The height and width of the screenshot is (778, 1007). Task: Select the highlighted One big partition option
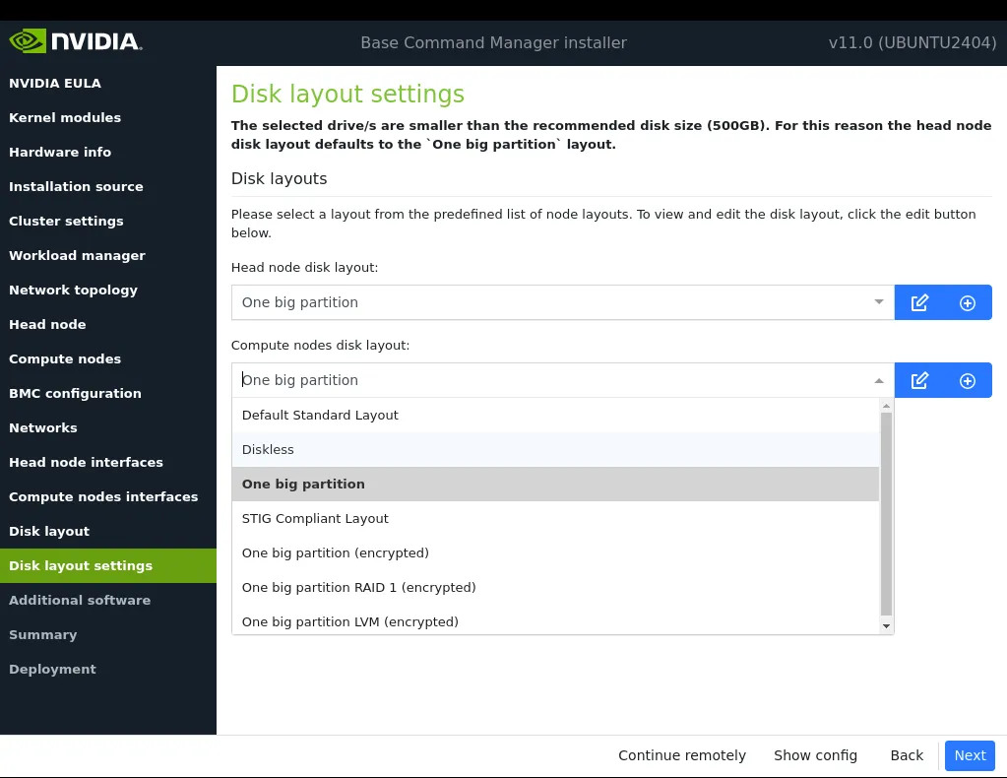555,484
